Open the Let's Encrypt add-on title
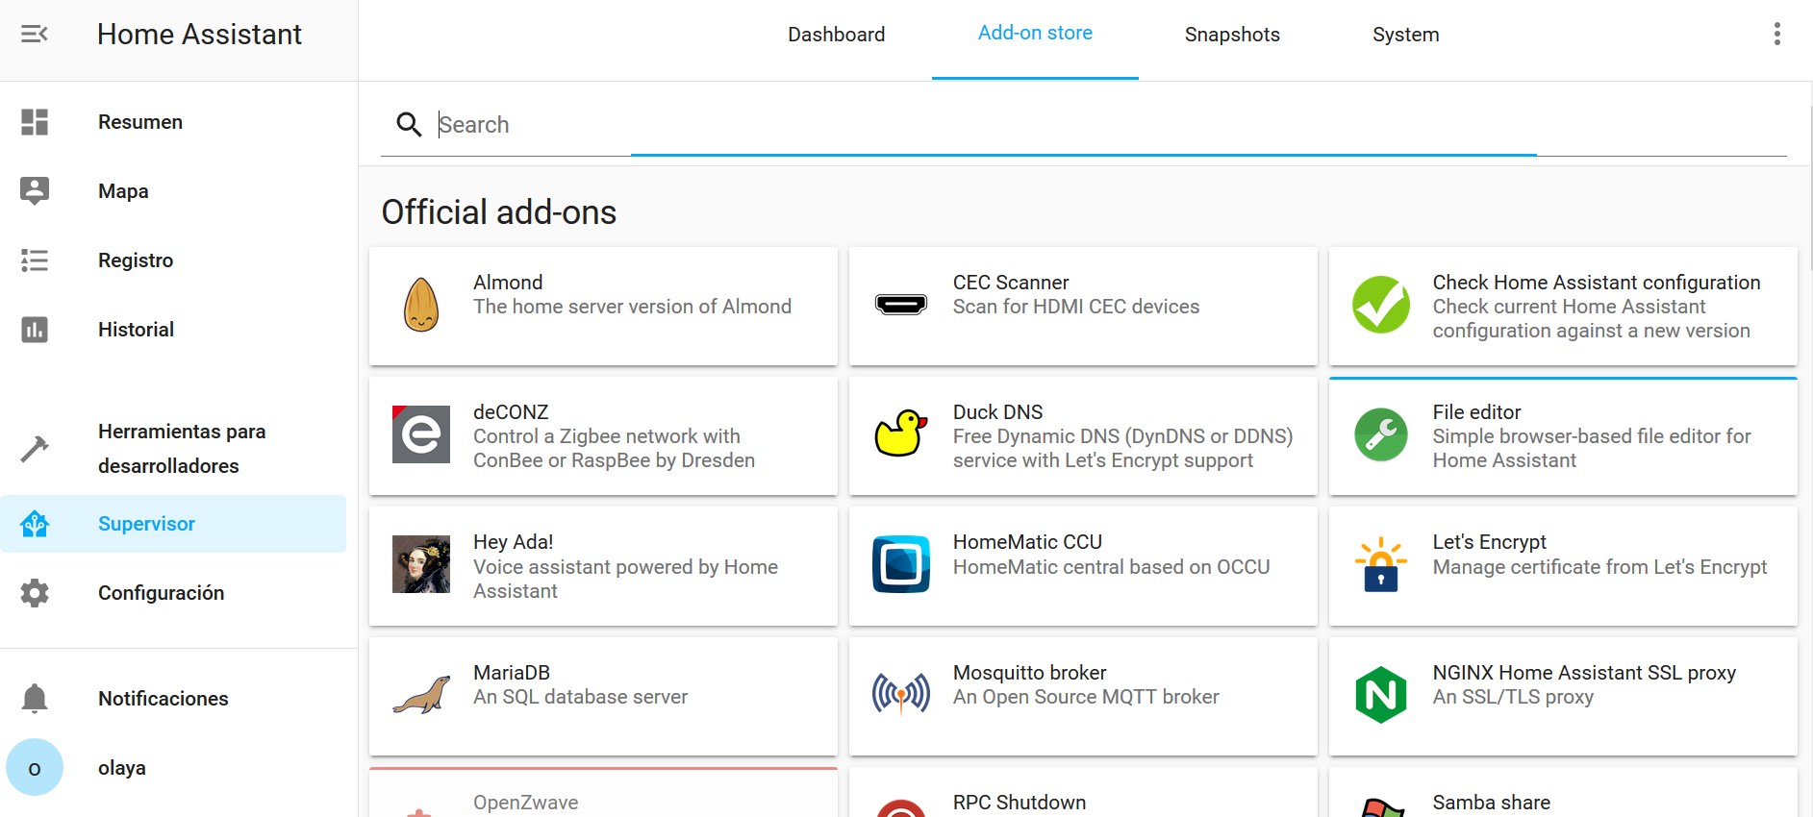Screen dimensions: 1813x817 click(1490, 542)
